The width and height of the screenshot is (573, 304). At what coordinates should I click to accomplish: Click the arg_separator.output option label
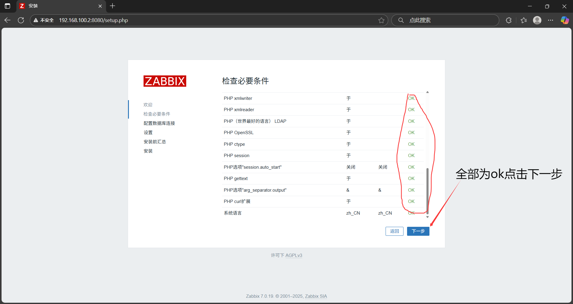pos(255,190)
